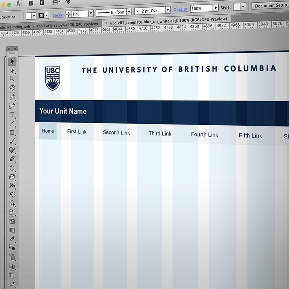Screen dimensions: 289x289
Task: Click the stroke weight stepper arrows
Action: (x=68, y=14)
